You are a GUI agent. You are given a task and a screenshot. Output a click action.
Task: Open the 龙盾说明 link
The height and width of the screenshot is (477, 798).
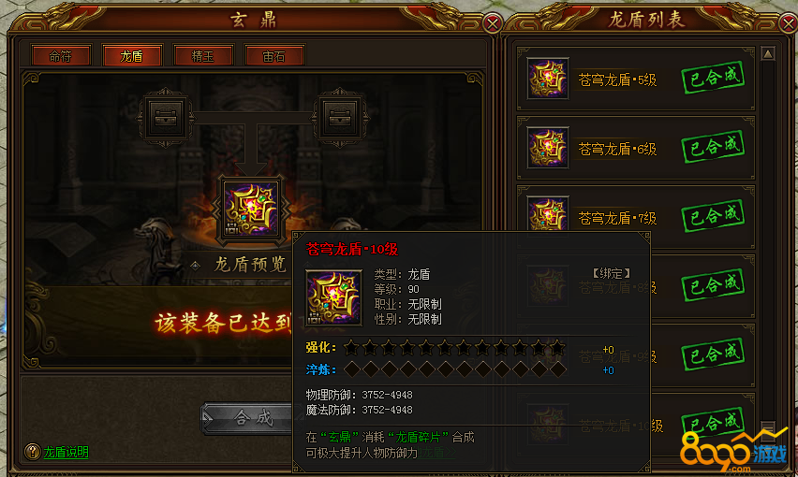66,452
